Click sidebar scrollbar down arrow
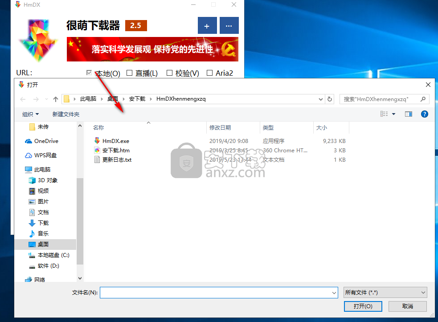This screenshot has height=322, width=438. (x=80, y=278)
